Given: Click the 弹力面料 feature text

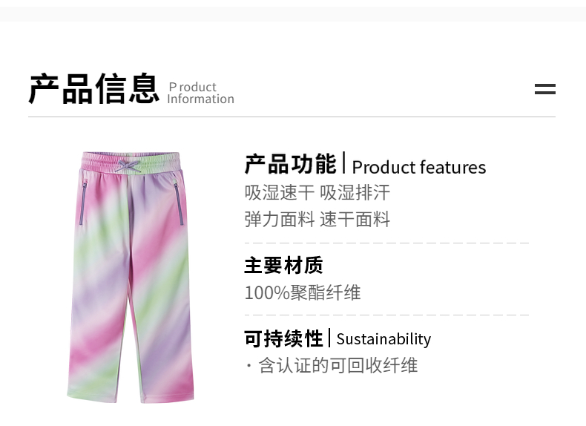Looking at the screenshot, I should [x=280, y=219].
